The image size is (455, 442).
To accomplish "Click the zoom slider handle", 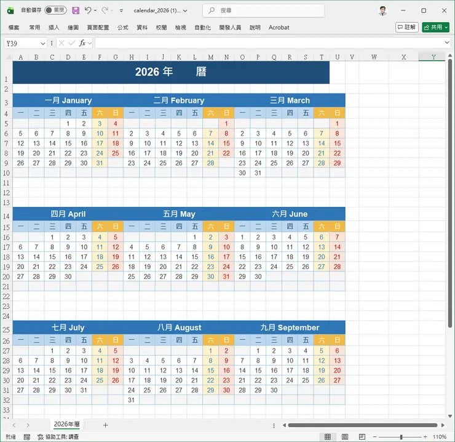I will coord(402,437).
